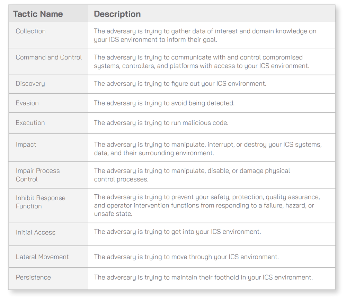Select the Collection tactic cell
Viewport: 346px width, 297px height.
click(x=31, y=31)
